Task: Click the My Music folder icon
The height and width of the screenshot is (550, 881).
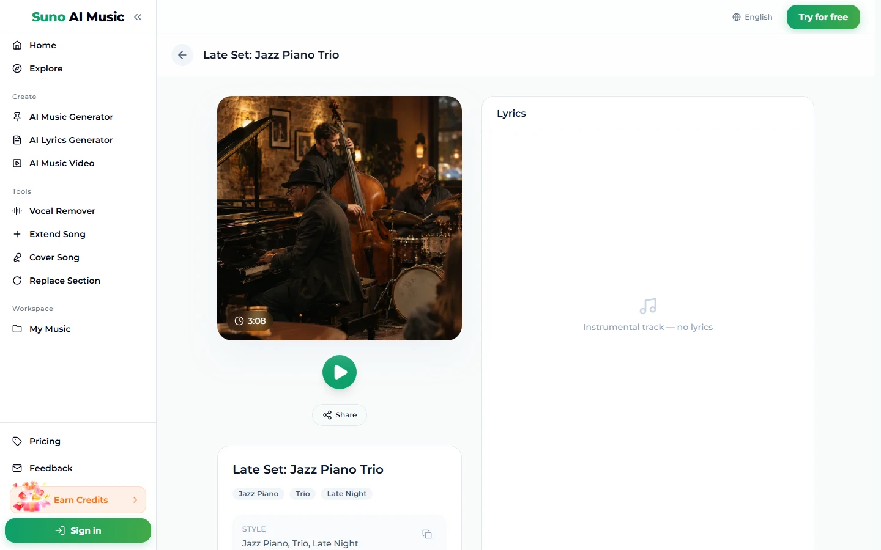Action: click(x=17, y=329)
